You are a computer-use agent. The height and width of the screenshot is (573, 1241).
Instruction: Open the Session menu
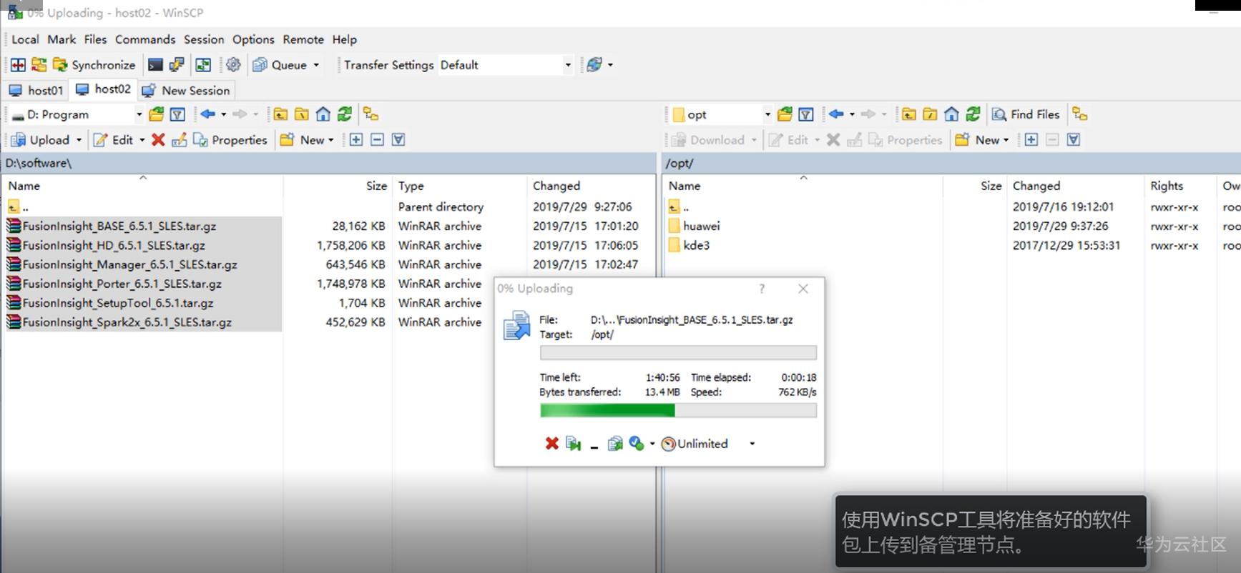point(204,39)
